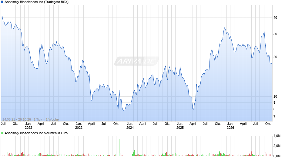Click the volume axis label 0,0M
Screen dimensions: 285x159
[x=277, y=156]
